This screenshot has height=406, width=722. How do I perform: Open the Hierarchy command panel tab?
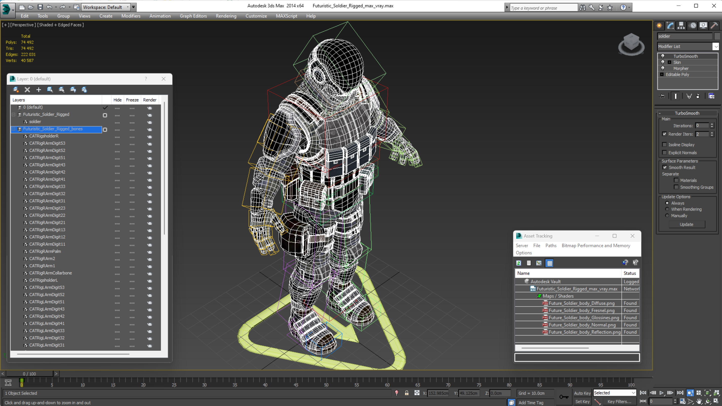pyautogui.click(x=681, y=26)
